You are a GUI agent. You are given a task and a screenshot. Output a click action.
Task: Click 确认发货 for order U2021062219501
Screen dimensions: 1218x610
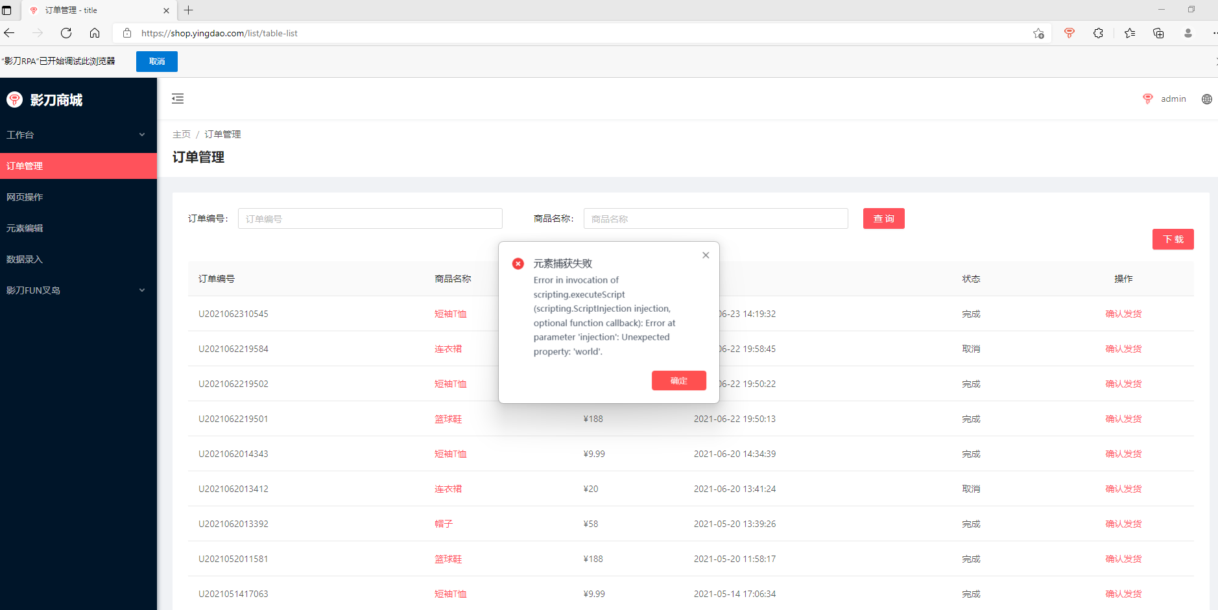coord(1123,419)
